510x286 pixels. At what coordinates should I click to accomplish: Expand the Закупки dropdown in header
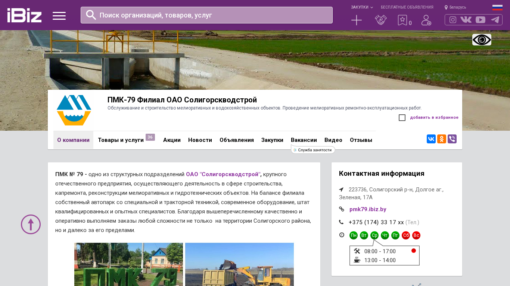[x=362, y=7]
